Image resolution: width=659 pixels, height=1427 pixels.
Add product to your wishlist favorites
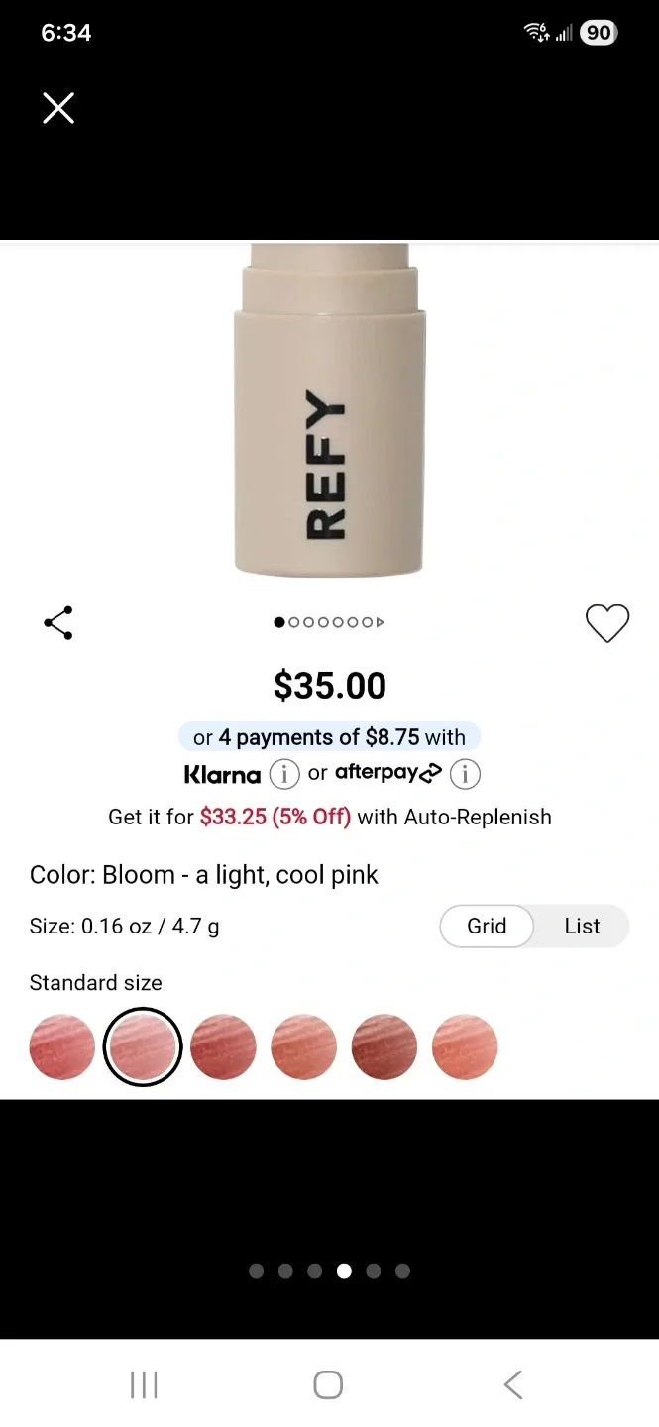607,622
